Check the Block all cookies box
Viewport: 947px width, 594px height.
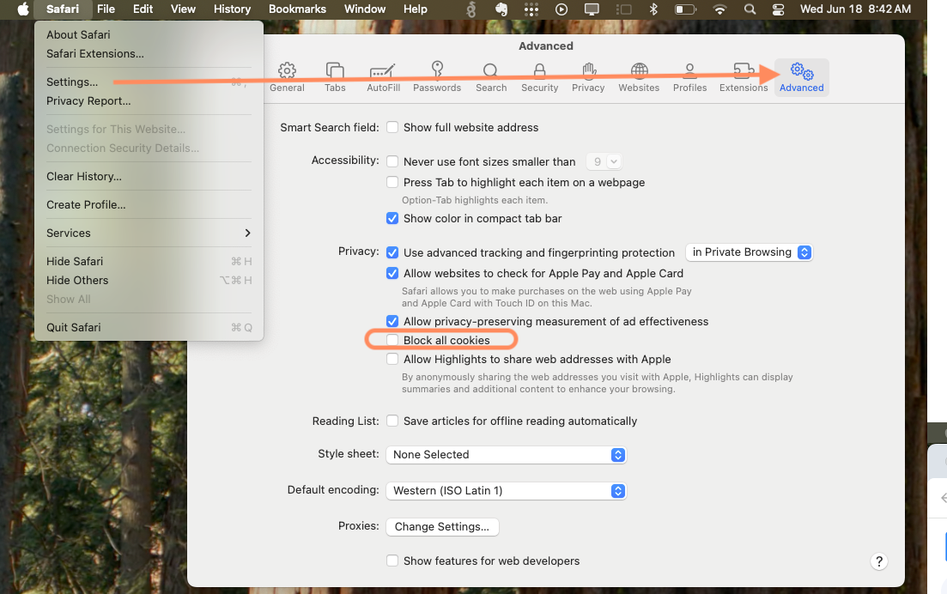[392, 340]
